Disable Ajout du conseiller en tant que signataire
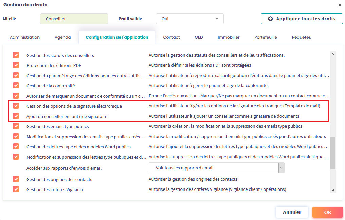 pyautogui.click(x=16, y=116)
